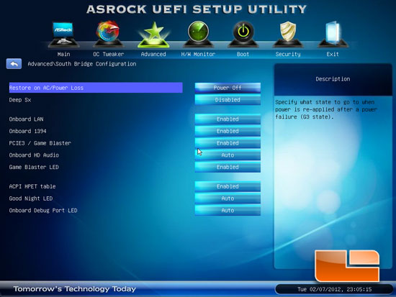Change ACPI HPET table Enabled value

(x=228, y=186)
